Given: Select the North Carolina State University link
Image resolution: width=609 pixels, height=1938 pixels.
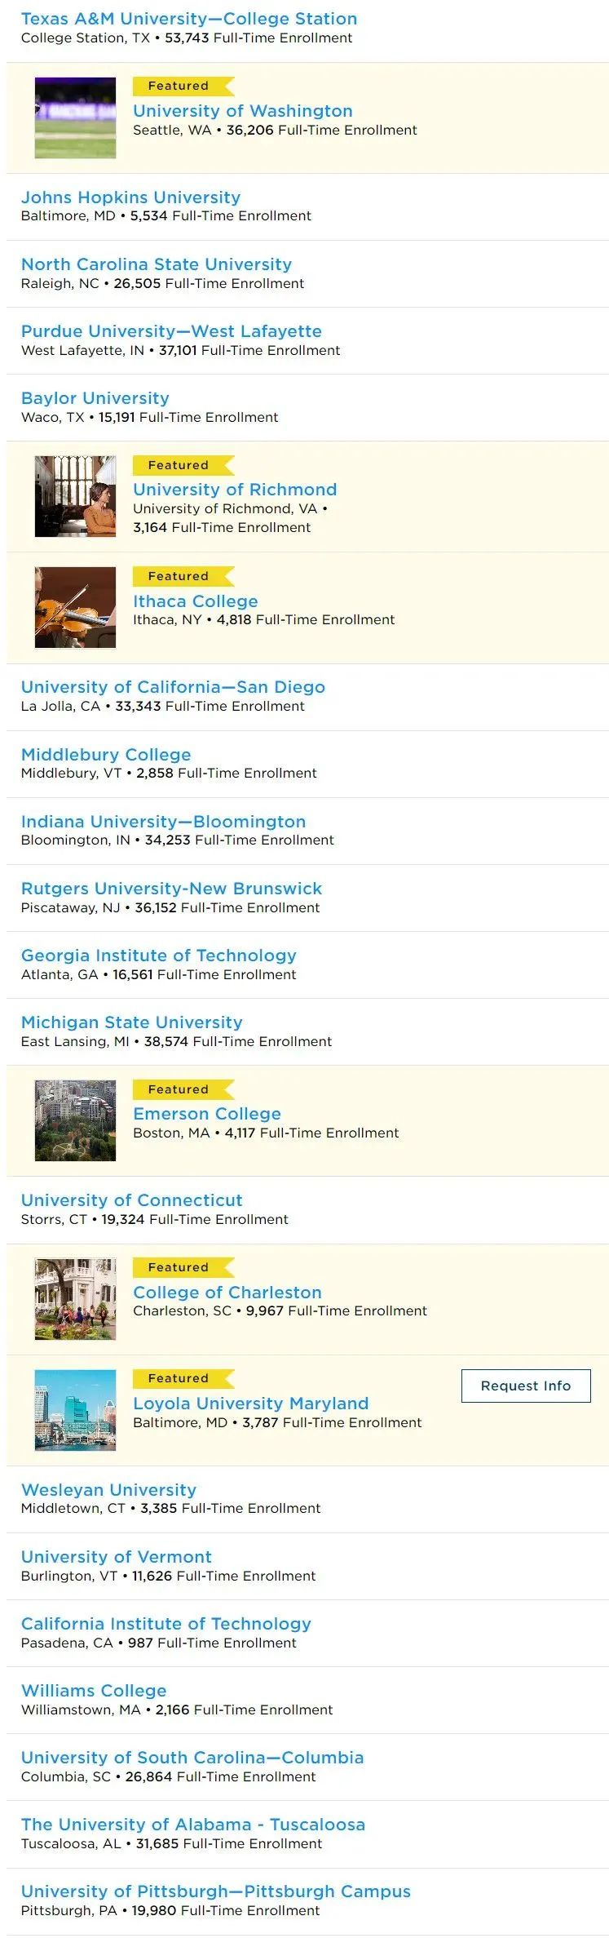Looking at the screenshot, I should 157,264.
